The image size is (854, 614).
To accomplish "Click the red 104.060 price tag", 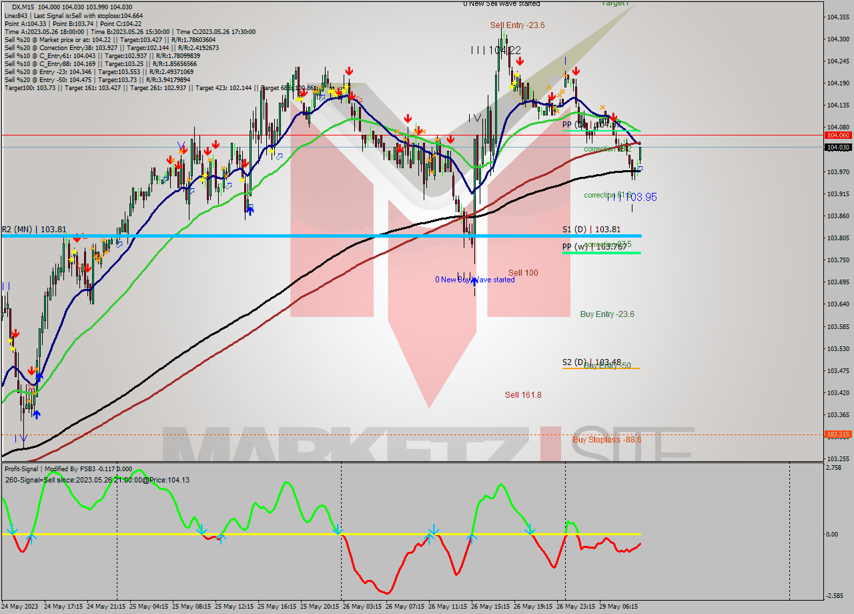I will 838,135.
